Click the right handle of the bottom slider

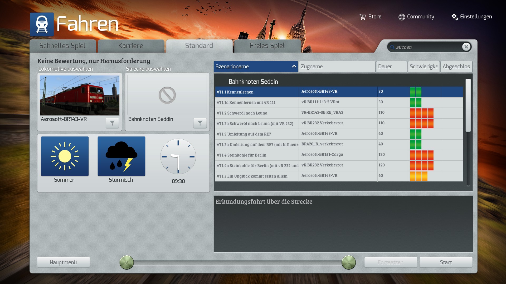(348, 262)
